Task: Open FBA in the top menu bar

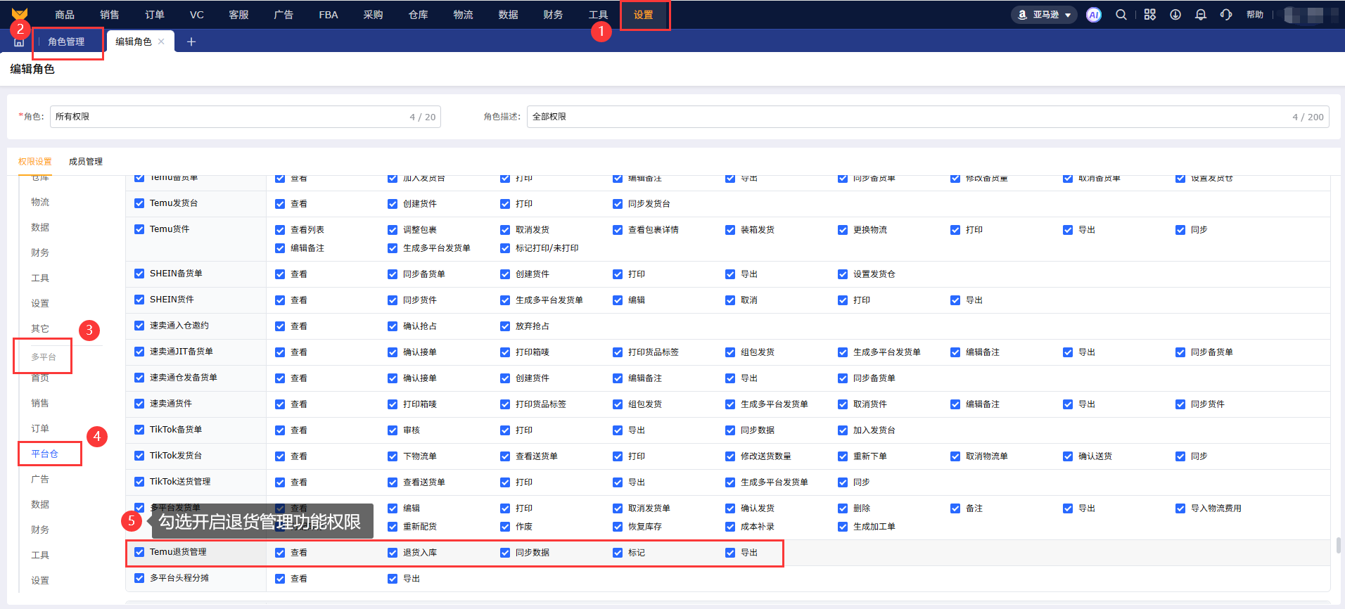Action: [329, 15]
